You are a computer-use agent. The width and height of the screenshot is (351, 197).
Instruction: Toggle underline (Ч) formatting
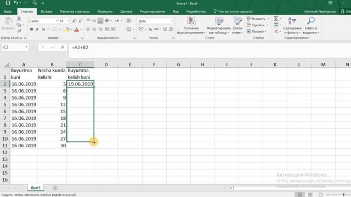43,29
